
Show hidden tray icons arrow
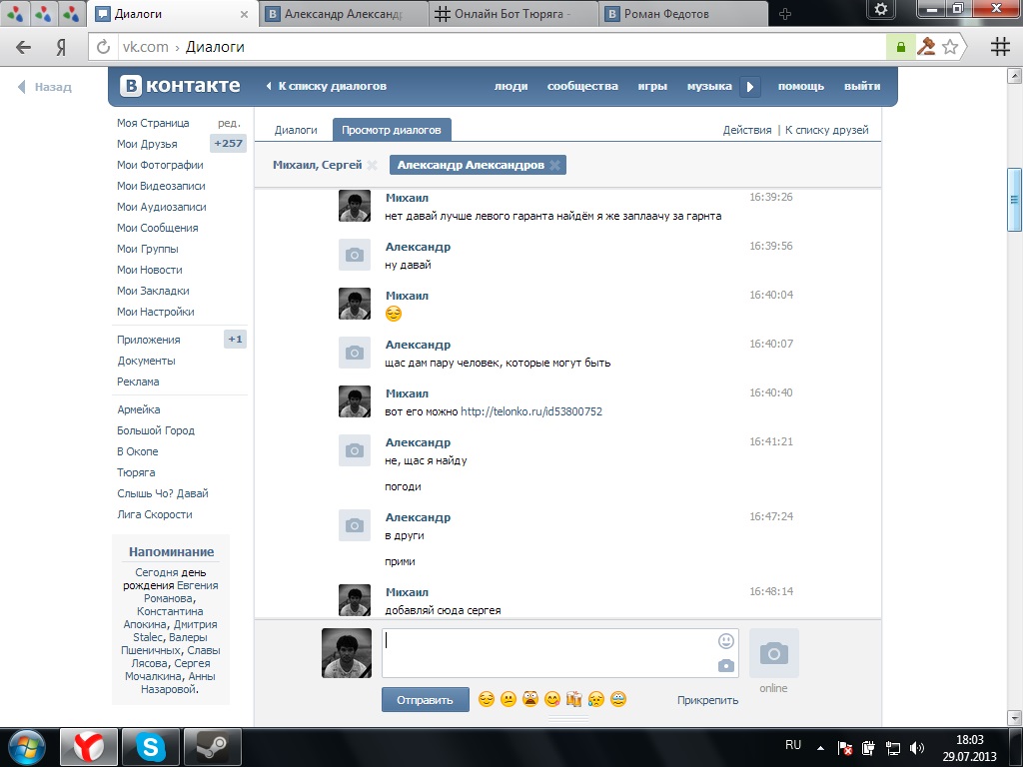tap(820, 749)
